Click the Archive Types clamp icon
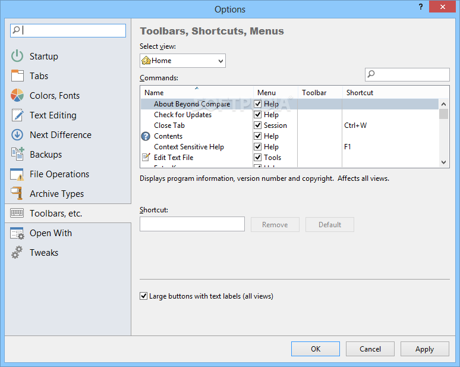 [17, 193]
